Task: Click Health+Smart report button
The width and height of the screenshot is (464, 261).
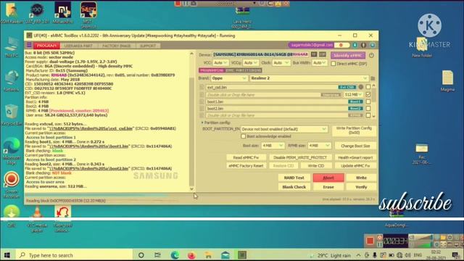Action: click(355, 157)
